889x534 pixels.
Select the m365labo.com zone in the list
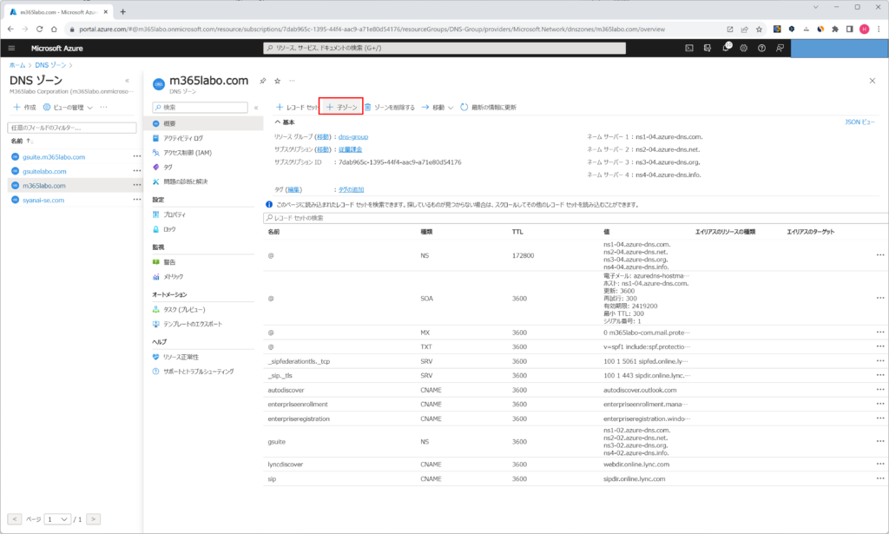click(x=44, y=185)
